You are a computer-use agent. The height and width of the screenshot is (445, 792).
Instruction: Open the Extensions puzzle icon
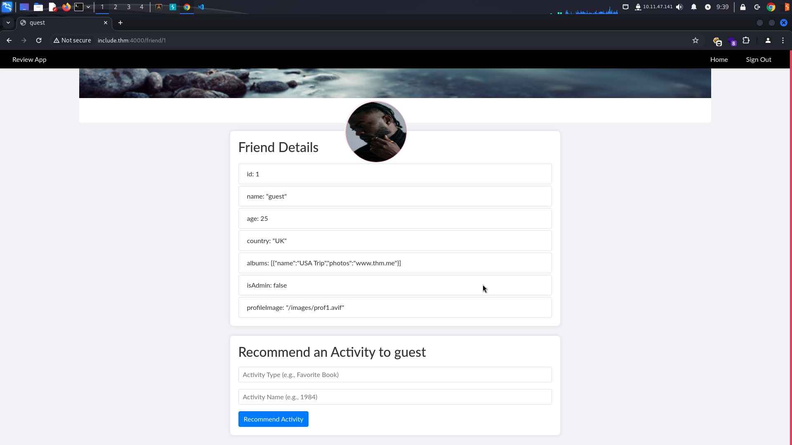[x=746, y=40]
